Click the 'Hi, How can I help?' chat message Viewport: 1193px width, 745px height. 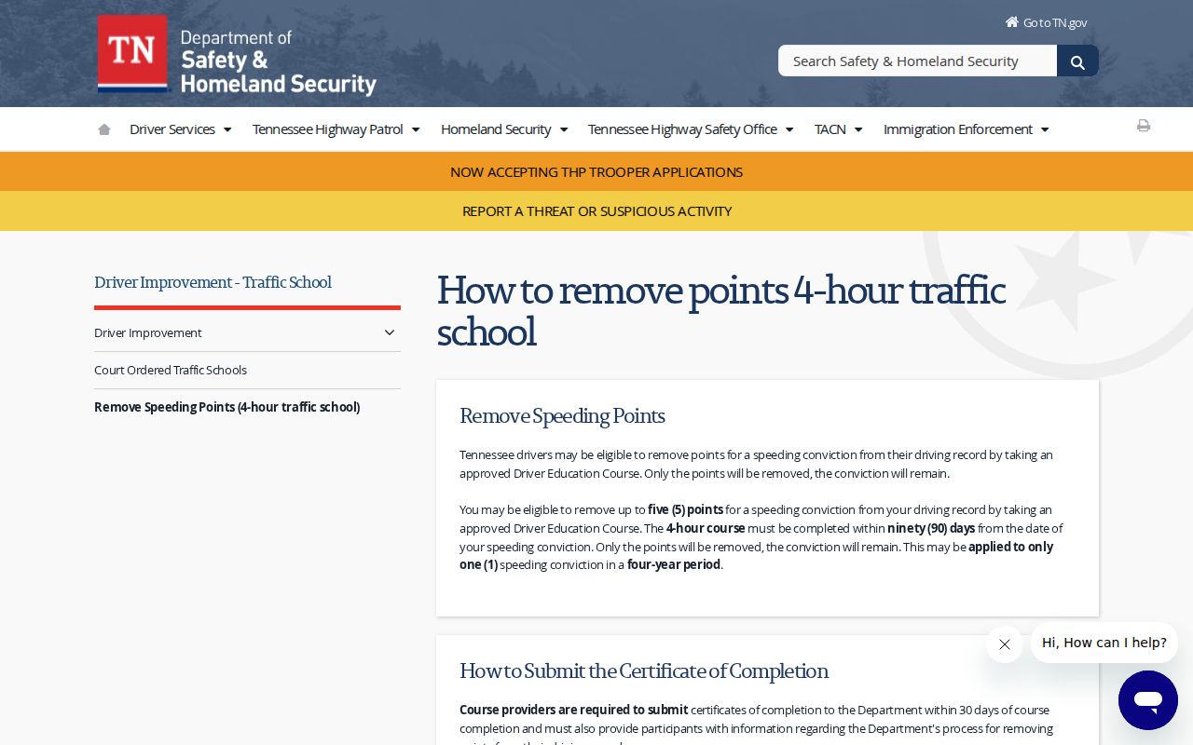pyautogui.click(x=1104, y=643)
